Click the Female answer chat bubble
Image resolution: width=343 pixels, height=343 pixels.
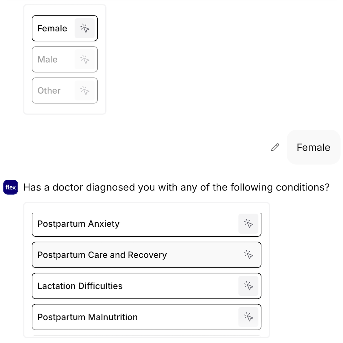(x=313, y=147)
